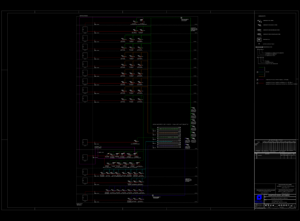This screenshot has width=300, height=221.
Task: Select the internal fixed camera legend symbol
Action: (x=260, y=21)
